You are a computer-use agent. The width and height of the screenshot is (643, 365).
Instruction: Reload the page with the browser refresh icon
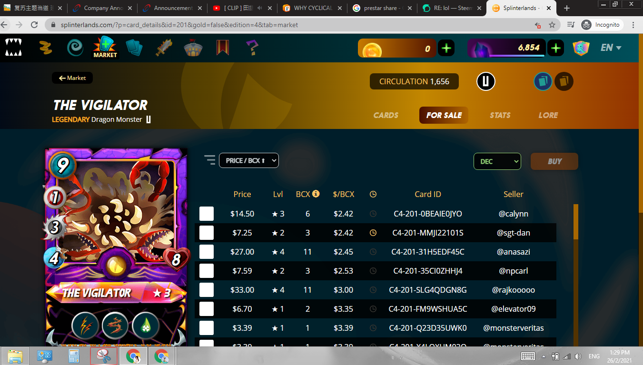[x=34, y=25]
